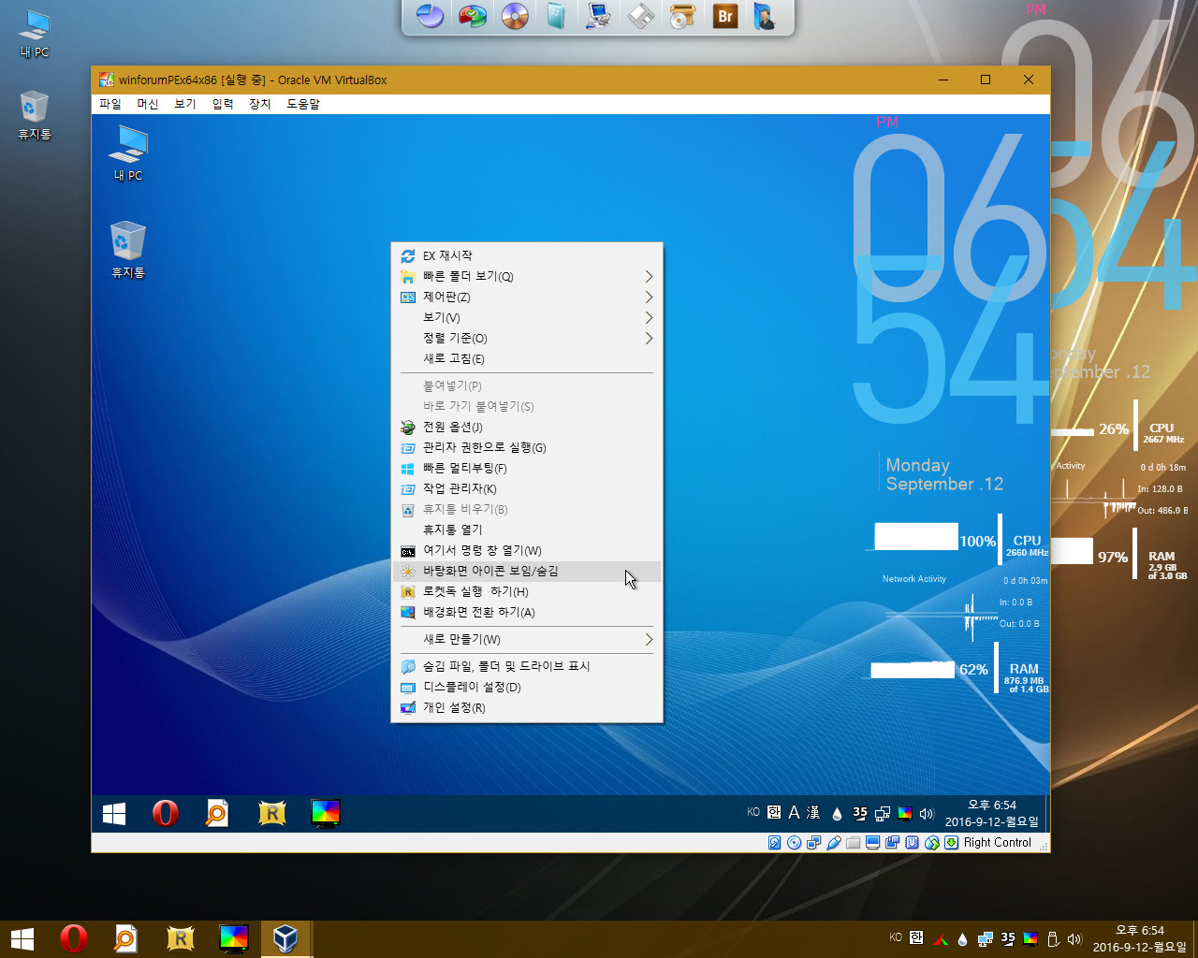Launch Adobe Bridge from the top dock

(725, 16)
